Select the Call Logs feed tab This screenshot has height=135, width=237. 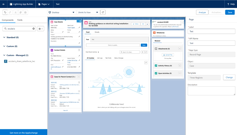(x=100, y=58)
